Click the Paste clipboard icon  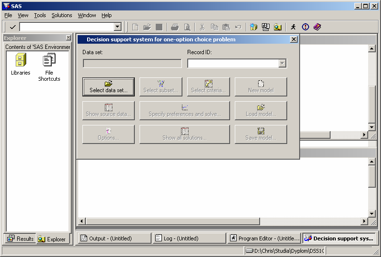pyautogui.click(x=226, y=27)
